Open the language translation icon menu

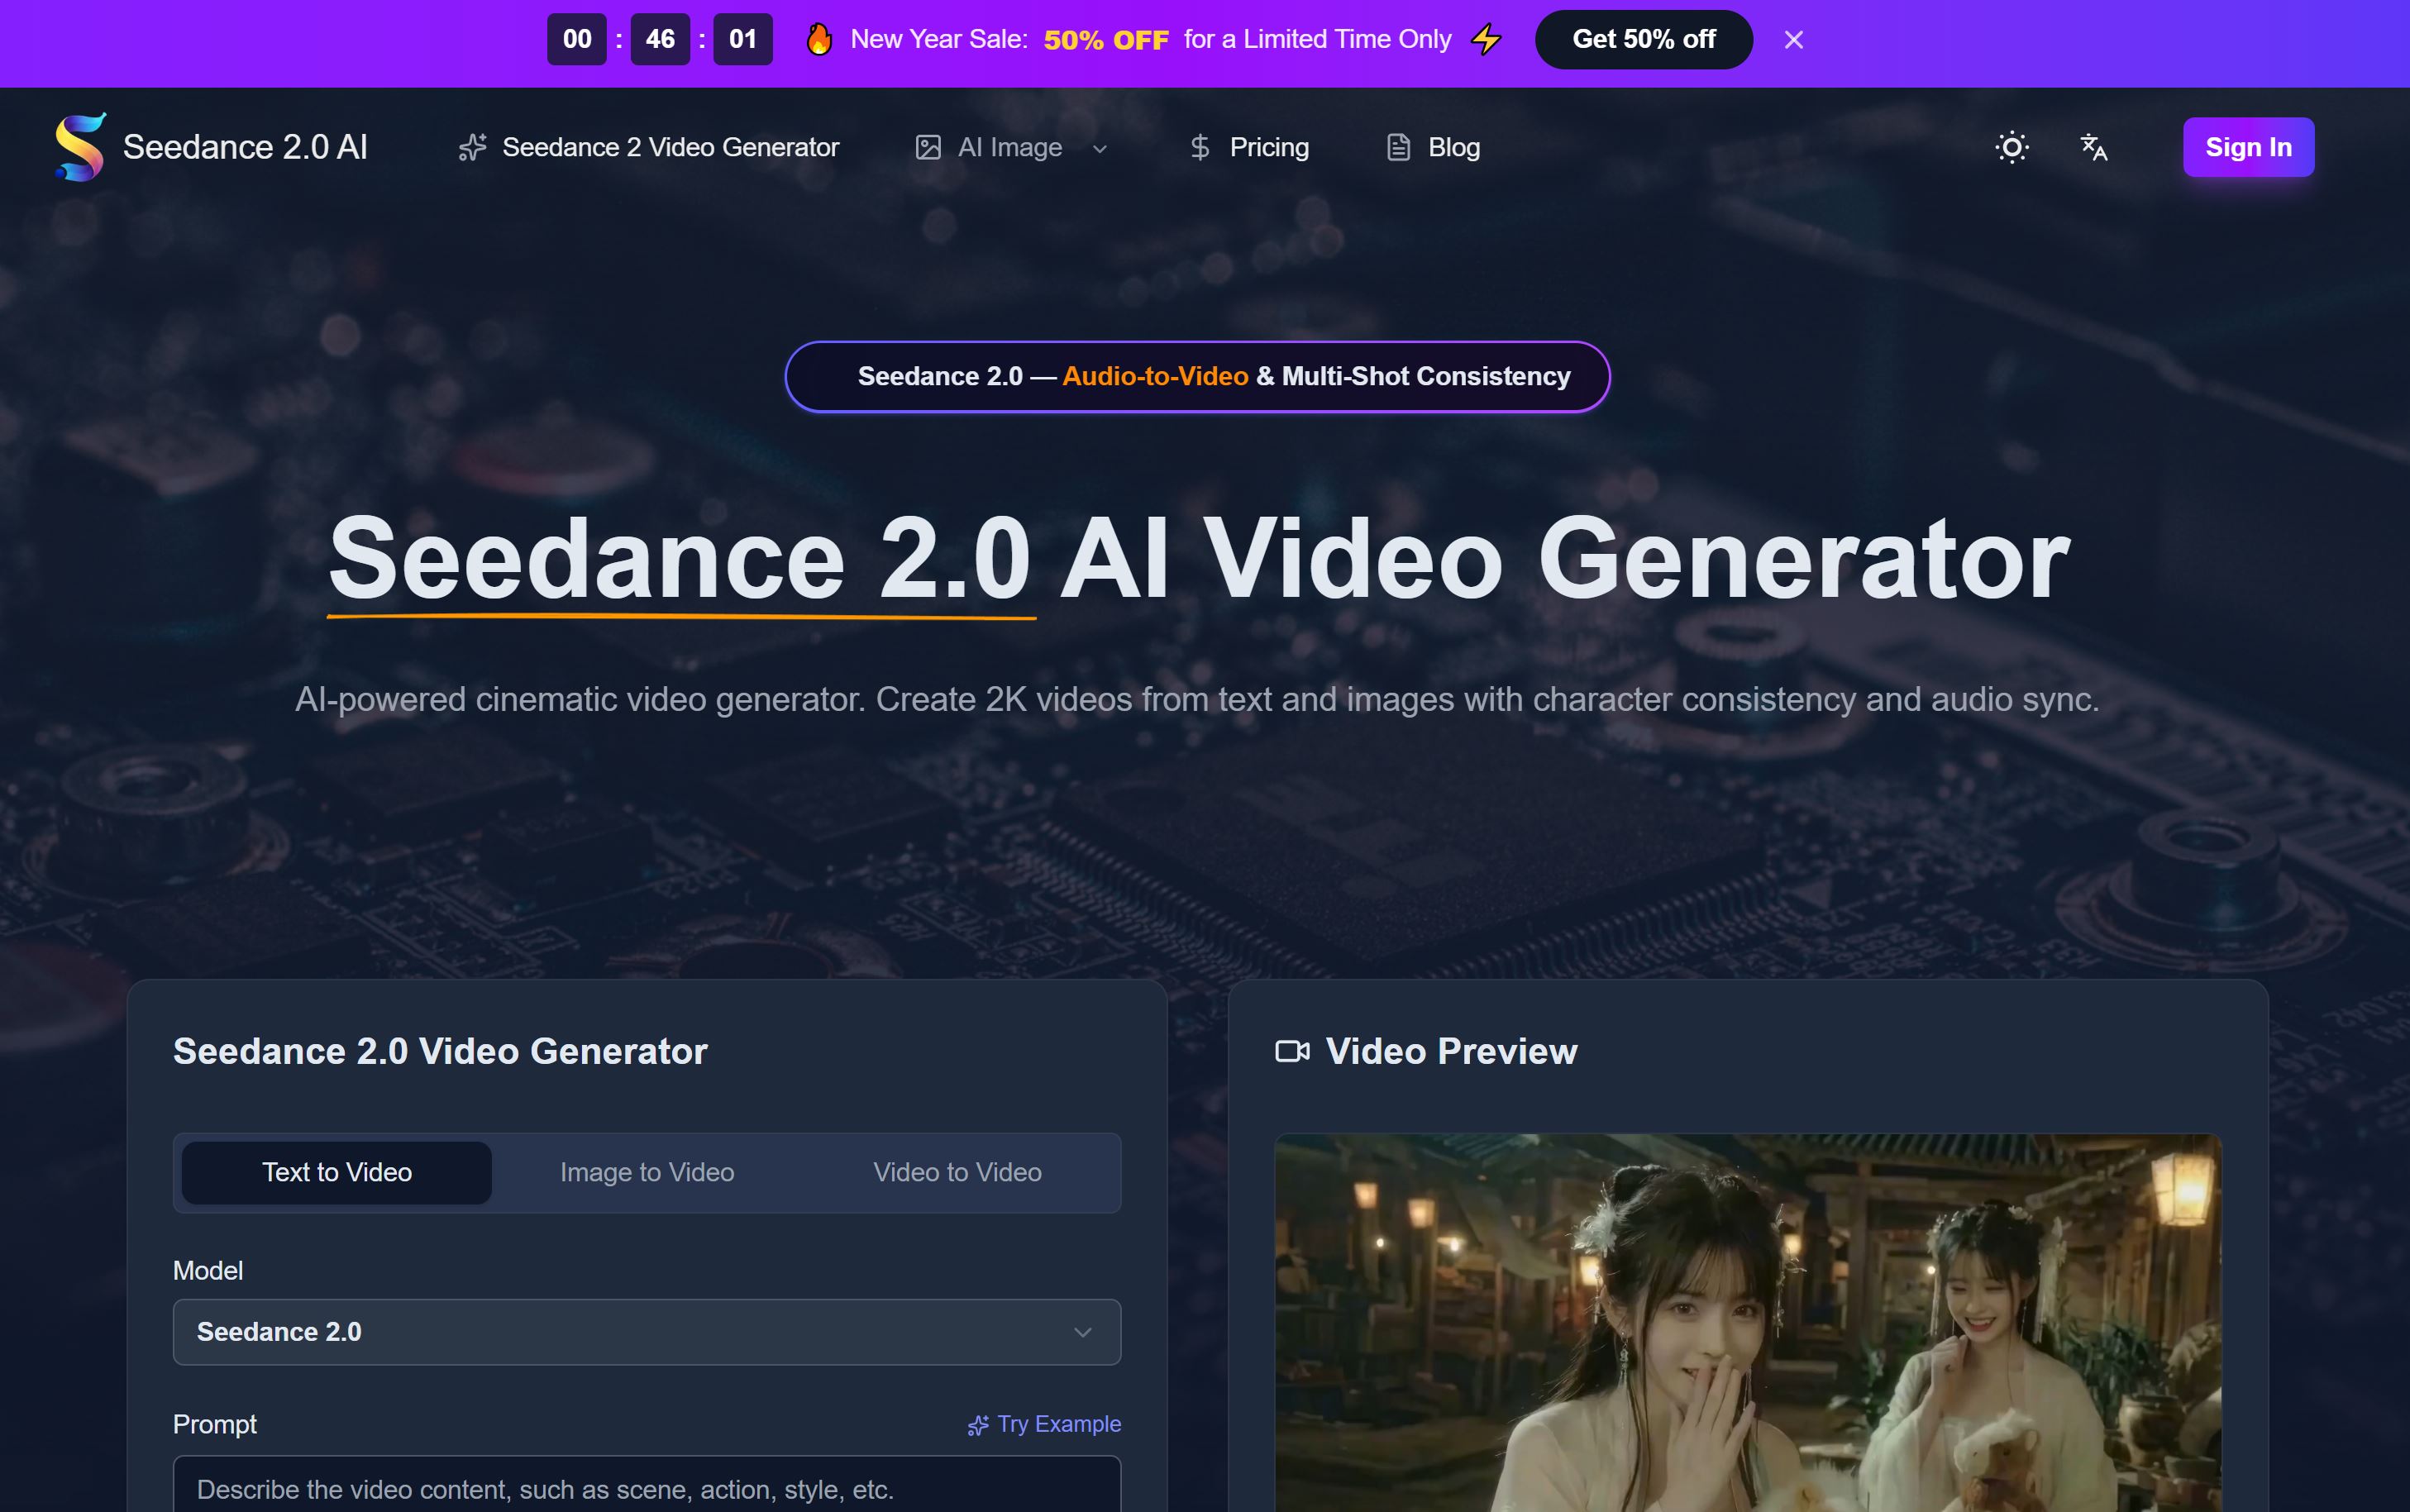(2094, 147)
